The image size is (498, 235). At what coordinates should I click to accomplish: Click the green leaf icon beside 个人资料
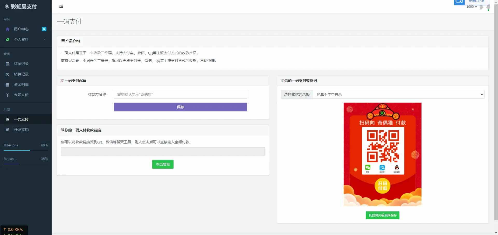pyautogui.click(x=8, y=39)
